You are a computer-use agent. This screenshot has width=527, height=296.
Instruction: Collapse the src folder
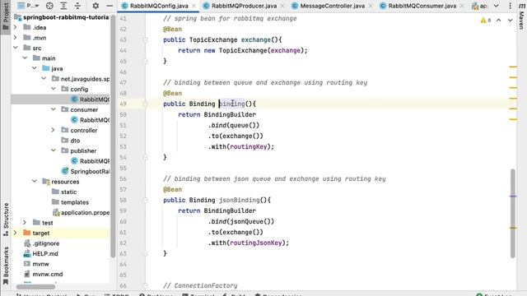(x=15, y=48)
